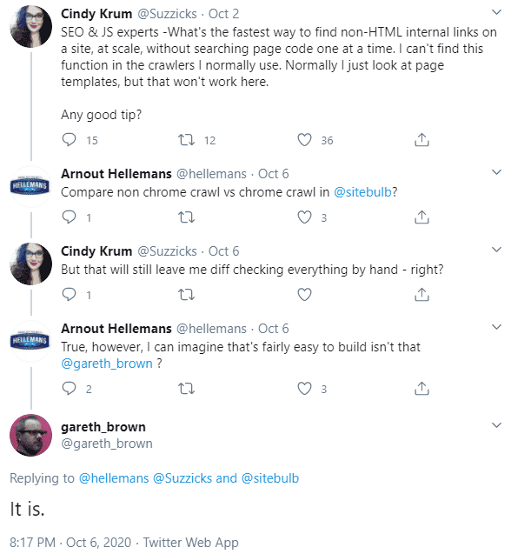Viewport: 511px width, 554px height.
Task: Open more options for Cindy's Oct 2 tweet
Action: tap(496, 12)
